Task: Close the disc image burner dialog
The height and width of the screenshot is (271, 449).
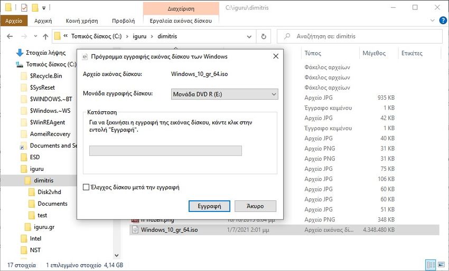Action: 276,56
